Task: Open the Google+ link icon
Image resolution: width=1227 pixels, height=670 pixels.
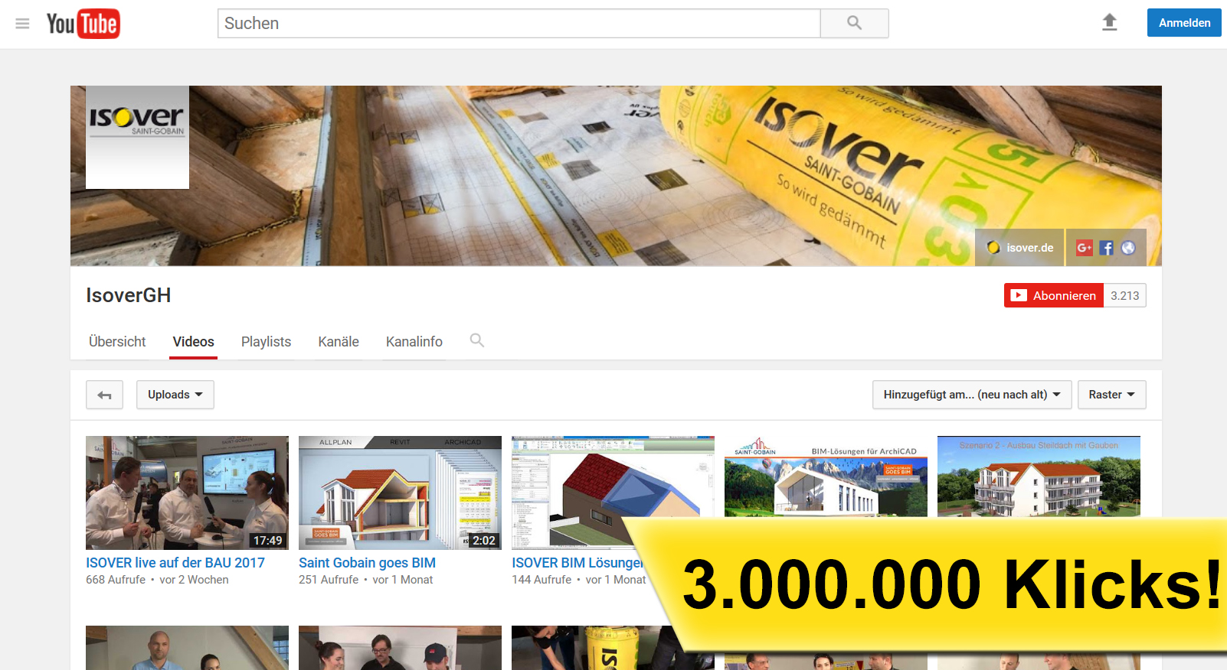Action: point(1084,248)
